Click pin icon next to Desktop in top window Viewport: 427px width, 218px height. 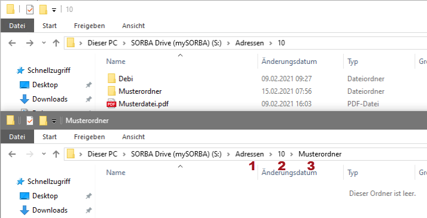click(89, 85)
